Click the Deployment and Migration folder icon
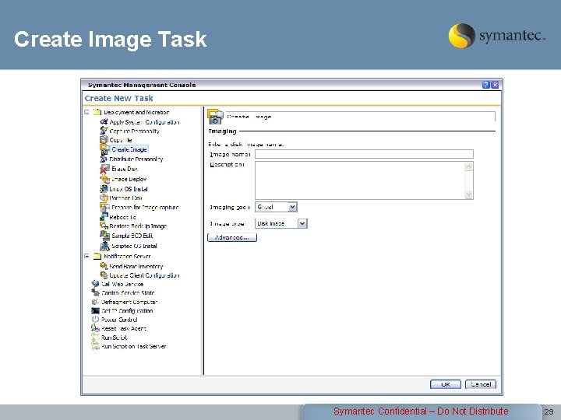Screen dimensions: 561x420 97,112
